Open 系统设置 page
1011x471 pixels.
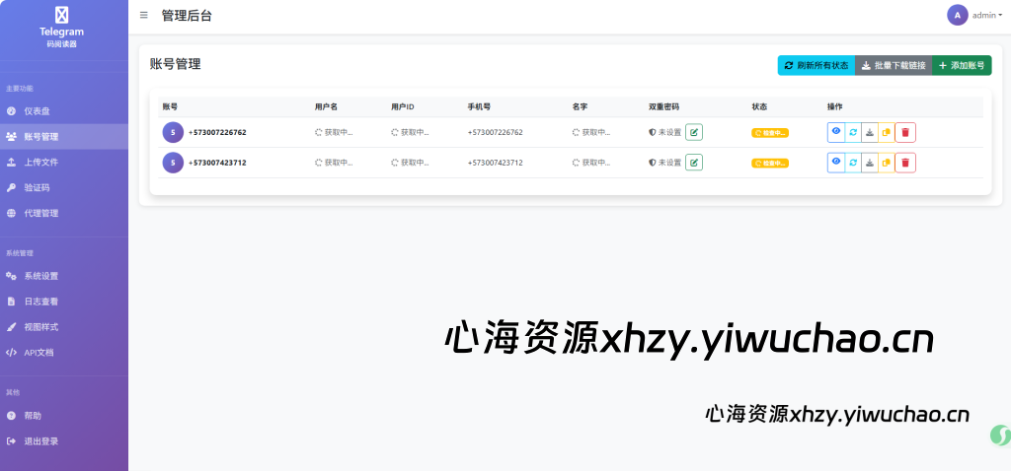[x=64, y=276]
